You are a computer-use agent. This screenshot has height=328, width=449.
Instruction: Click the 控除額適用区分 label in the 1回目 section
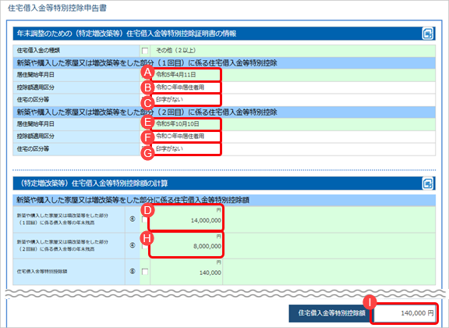pyautogui.click(x=36, y=87)
